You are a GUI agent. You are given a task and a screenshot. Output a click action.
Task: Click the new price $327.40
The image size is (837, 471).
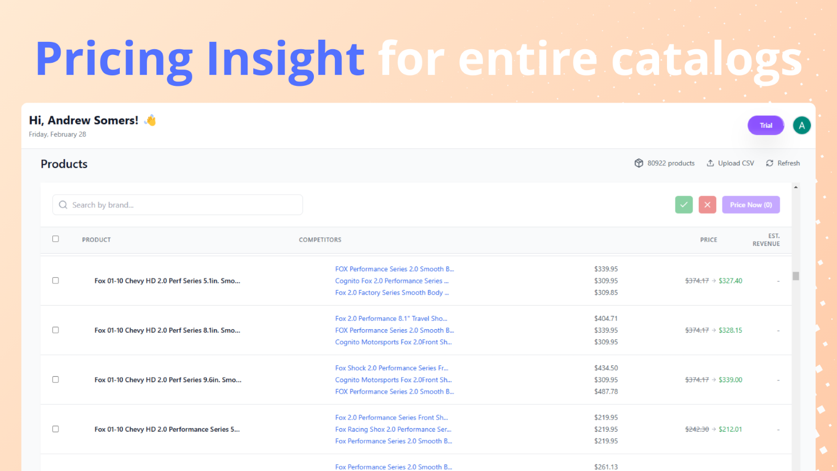click(x=730, y=281)
